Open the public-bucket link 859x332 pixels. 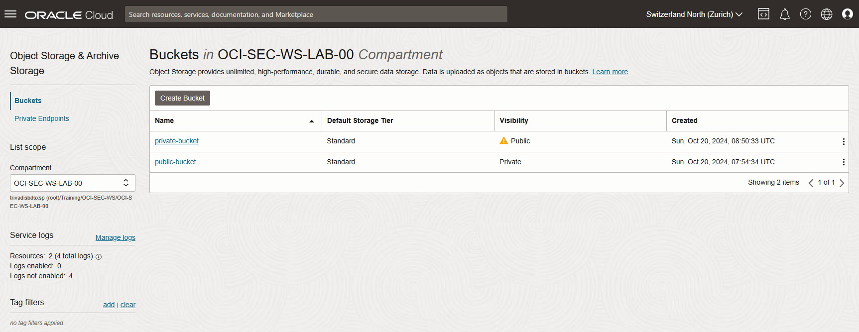(175, 162)
